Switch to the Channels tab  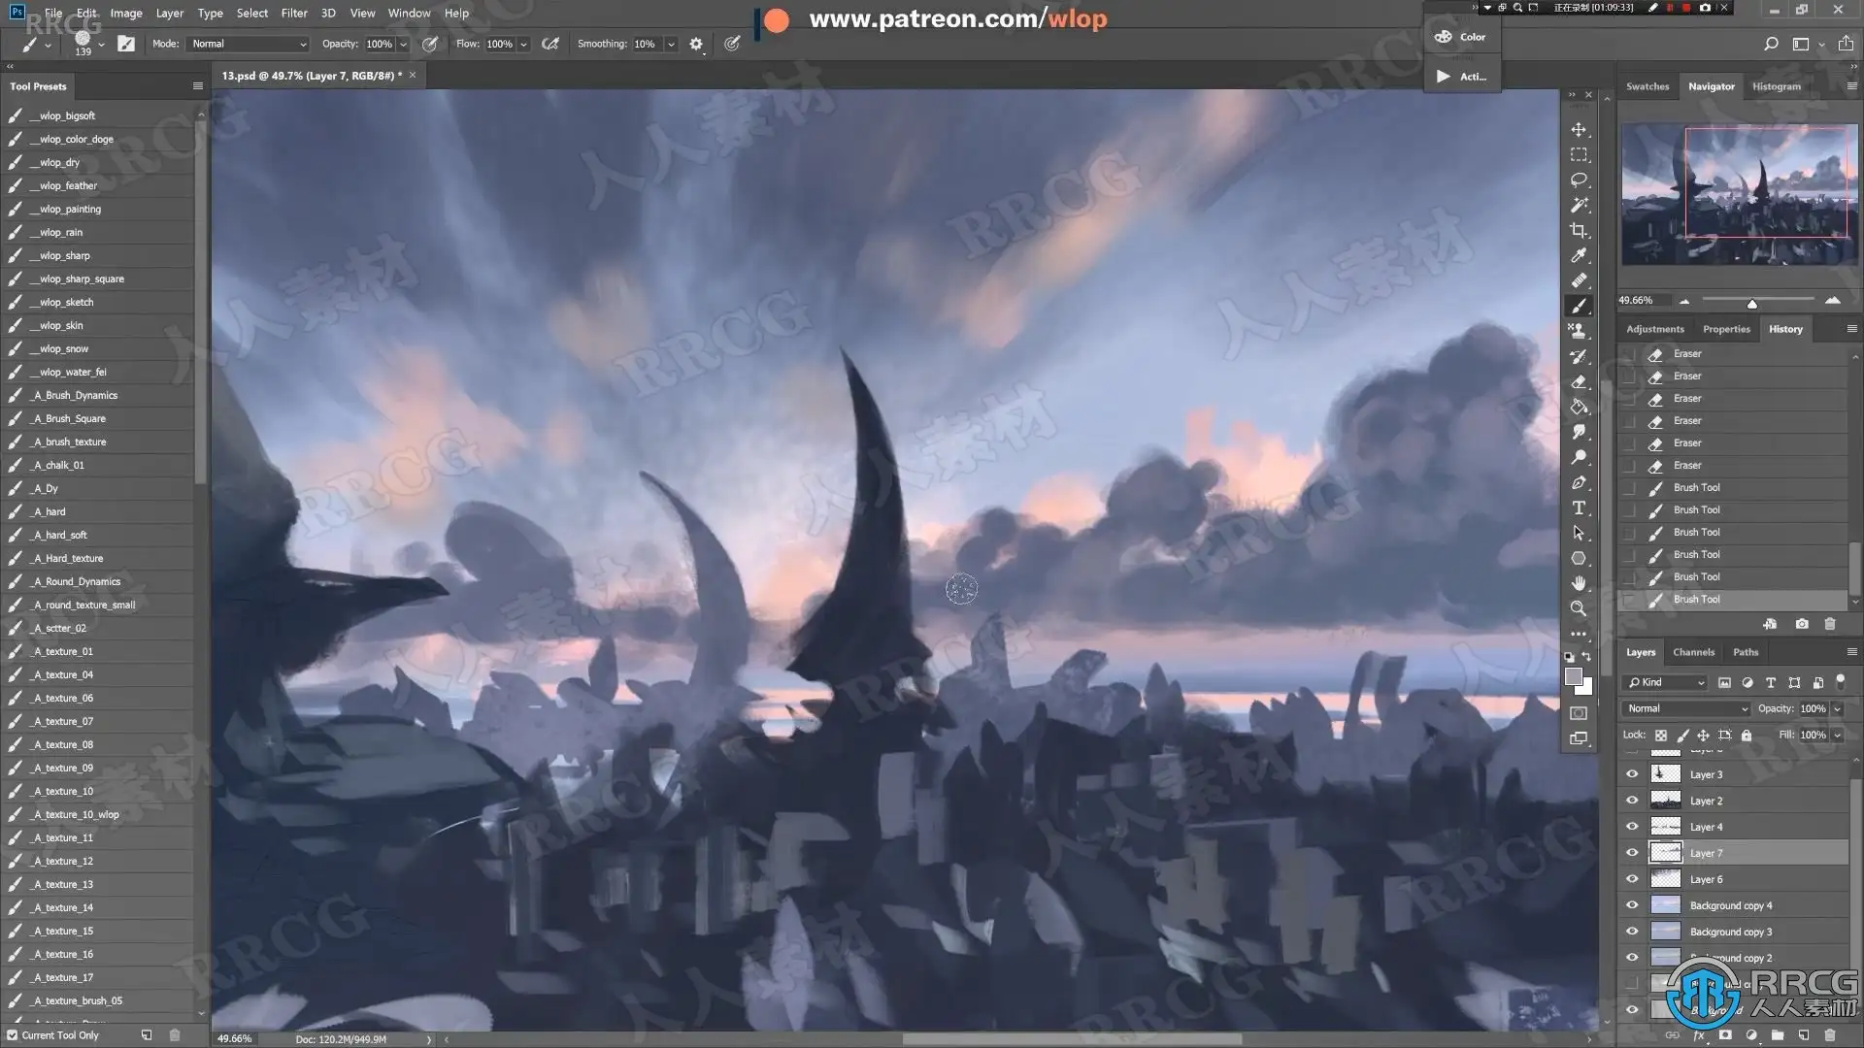(1693, 652)
